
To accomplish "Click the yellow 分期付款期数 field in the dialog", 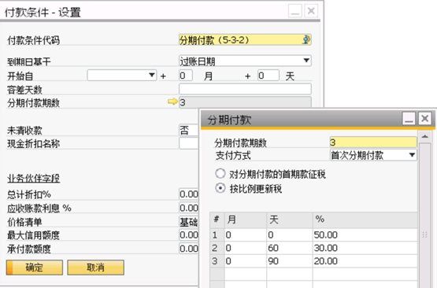I will click(373, 142).
